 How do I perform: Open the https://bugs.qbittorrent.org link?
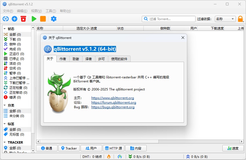tap(113, 107)
